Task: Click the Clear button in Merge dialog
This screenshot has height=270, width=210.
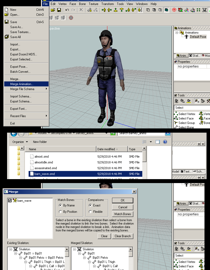Action: (x=104, y=236)
